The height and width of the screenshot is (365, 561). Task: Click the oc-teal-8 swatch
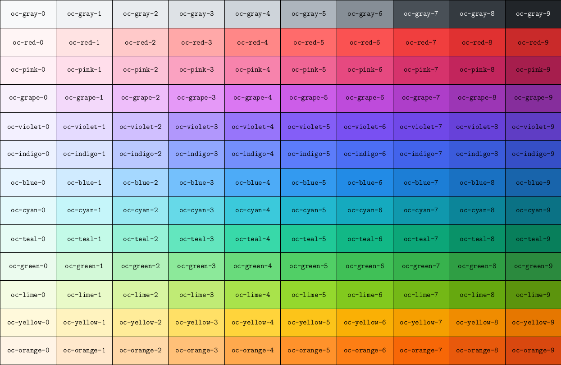click(x=477, y=238)
